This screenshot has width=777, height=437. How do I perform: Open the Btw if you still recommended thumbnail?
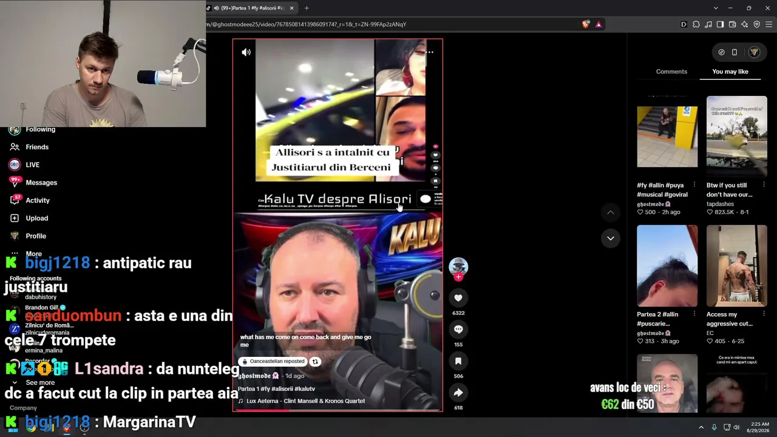pos(737,136)
